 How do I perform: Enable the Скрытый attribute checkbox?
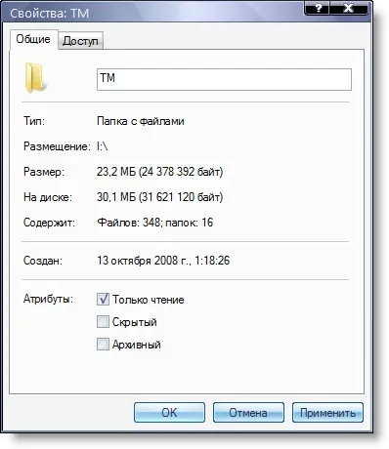click(x=103, y=322)
